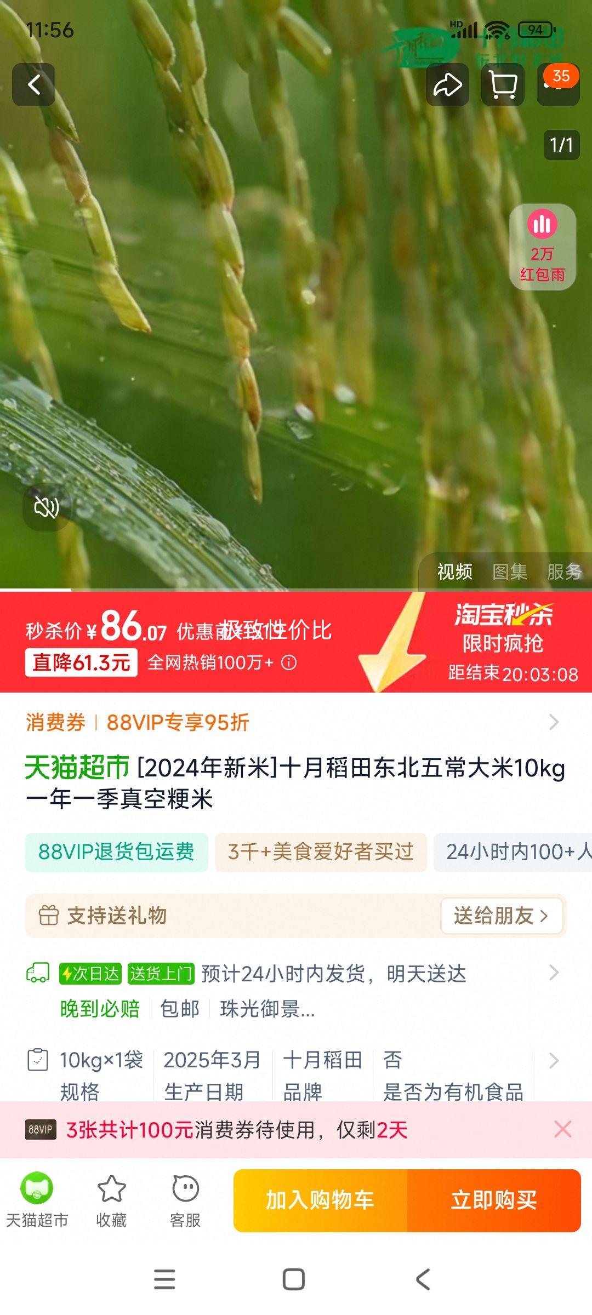Expand the 消费券 88VIP专享95折 row

pyautogui.click(x=296, y=722)
